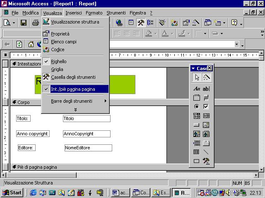
Task: Open the Inserisci menu
Action: [74, 13]
